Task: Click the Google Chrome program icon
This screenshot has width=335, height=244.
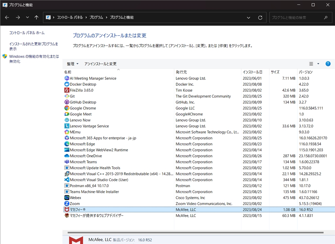Action: 67,108
